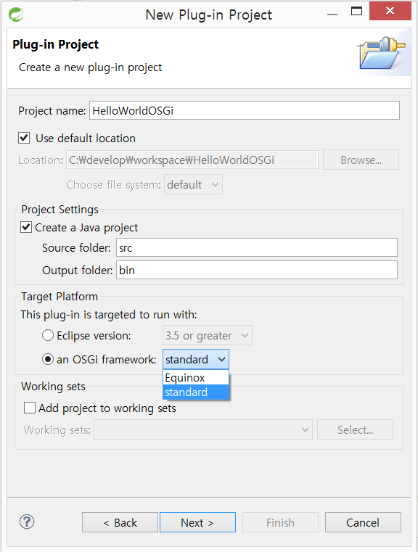Enable Add project to working sets
This screenshot has height=552, width=418.
[x=30, y=408]
